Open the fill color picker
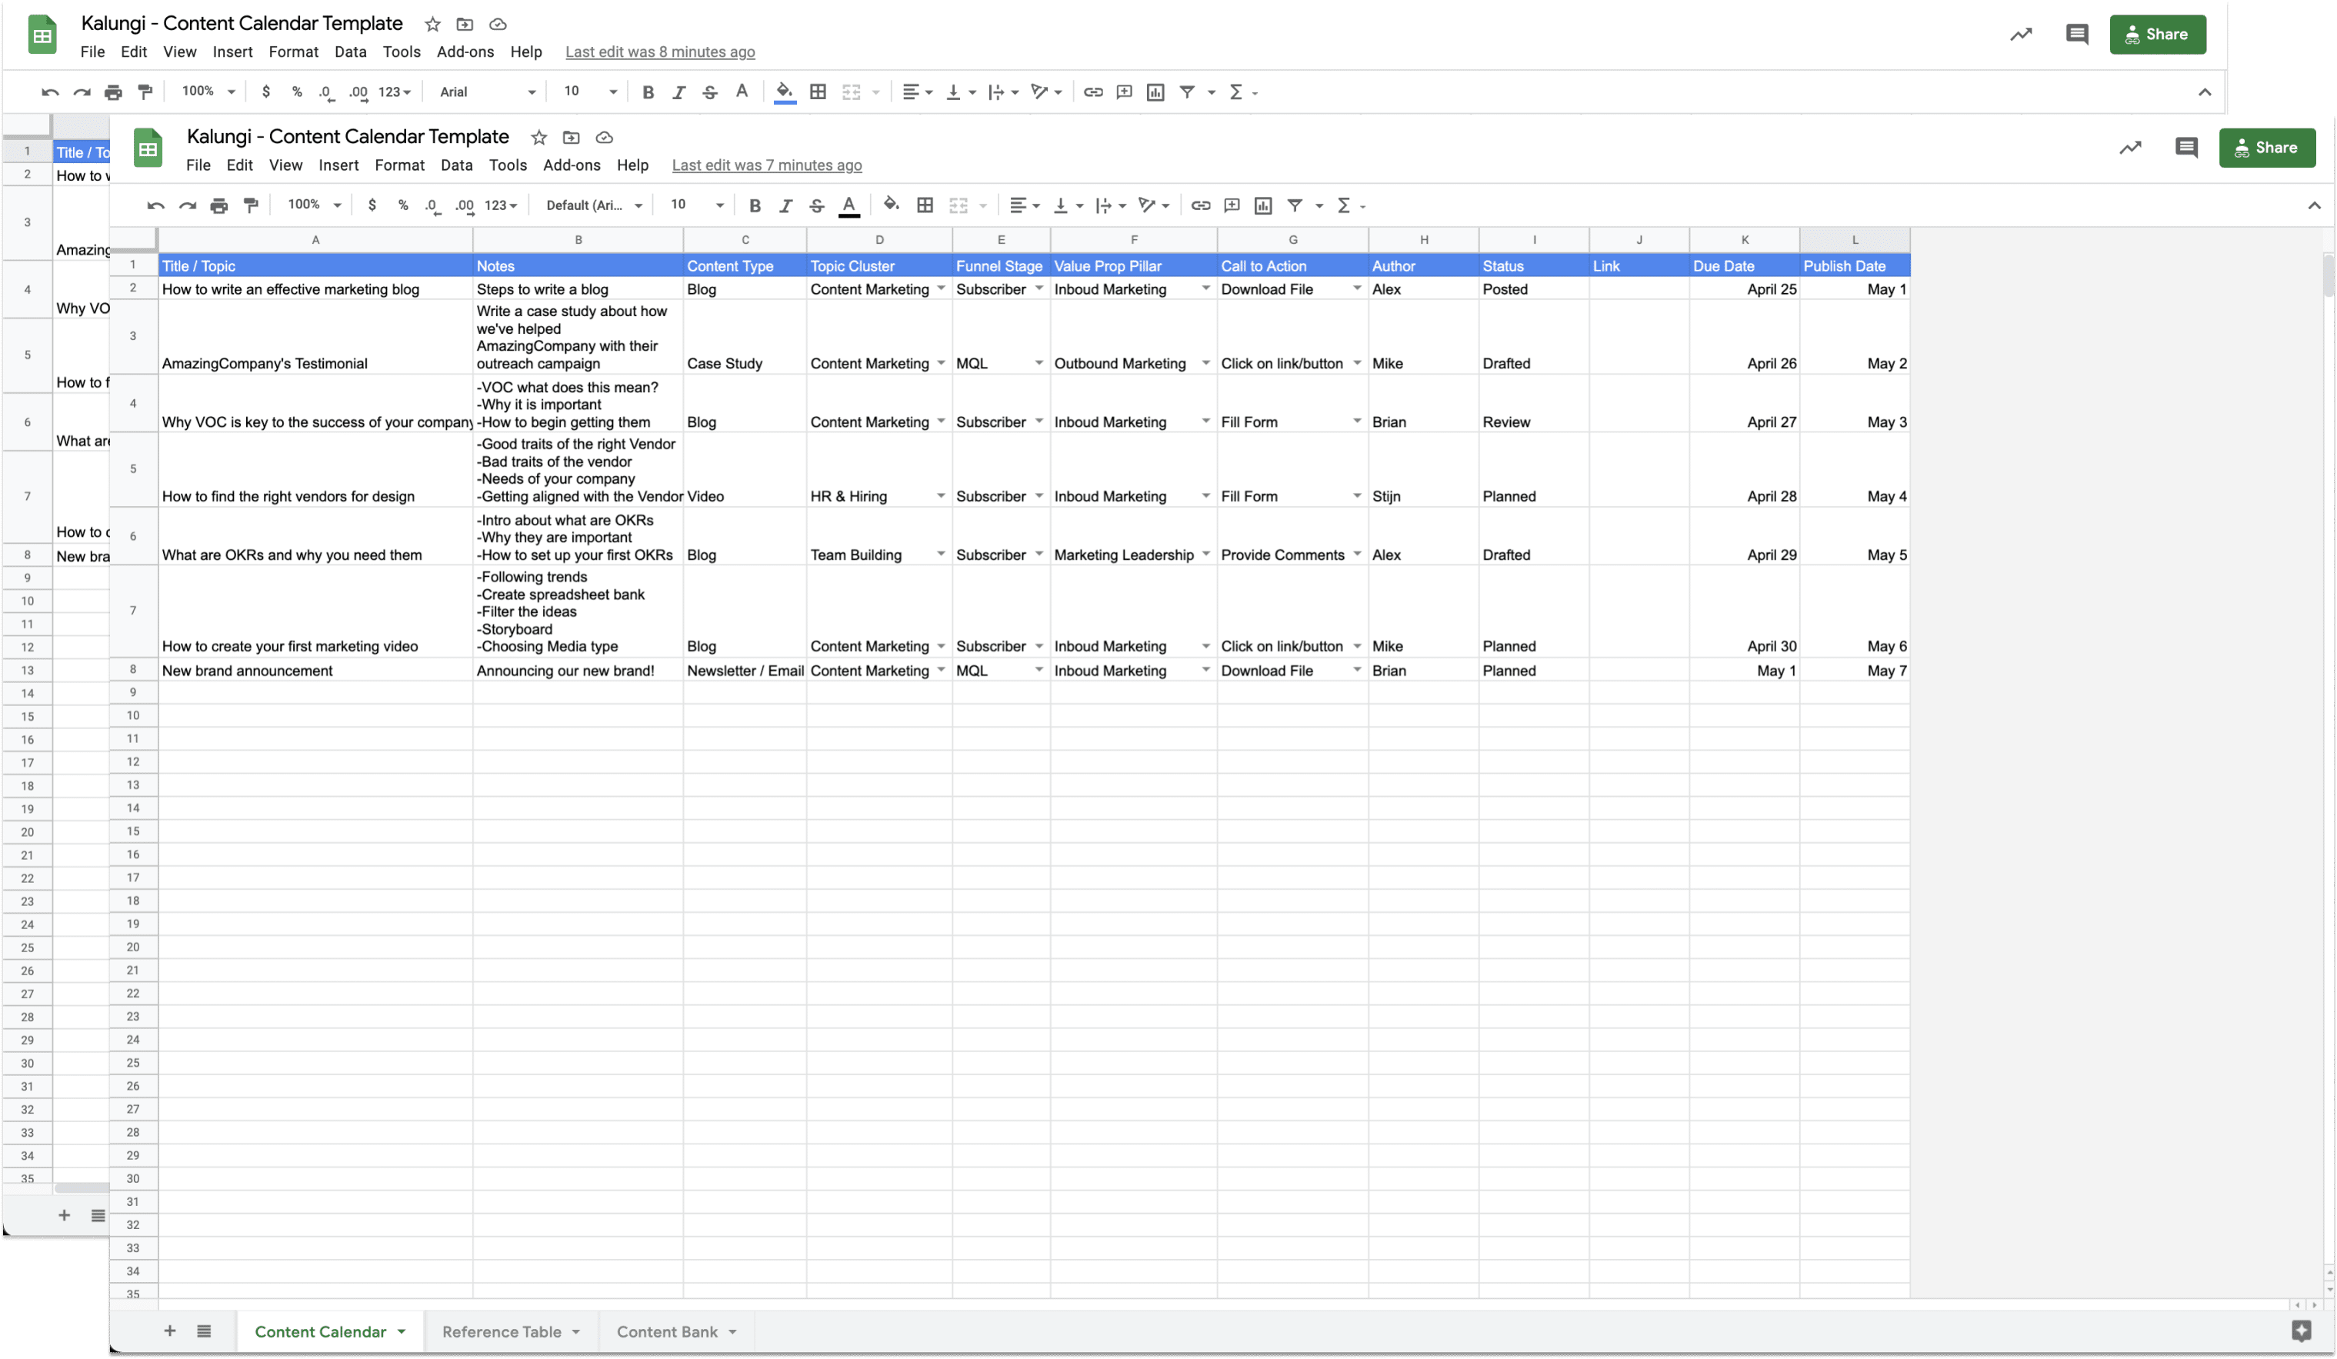2337x1359 pixels. coord(890,206)
